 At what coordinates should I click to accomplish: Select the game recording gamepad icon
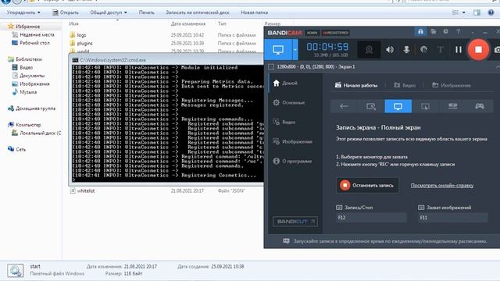click(480, 106)
